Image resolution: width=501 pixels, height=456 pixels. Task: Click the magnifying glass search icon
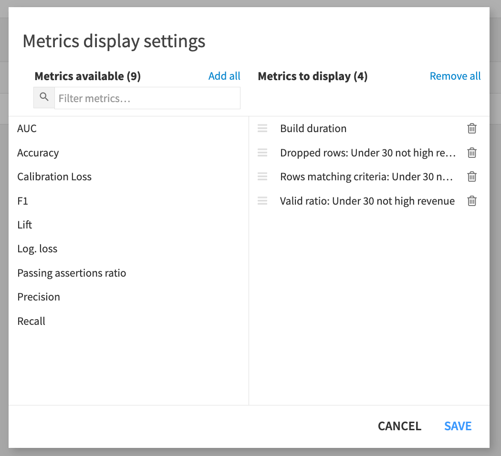[43, 97]
